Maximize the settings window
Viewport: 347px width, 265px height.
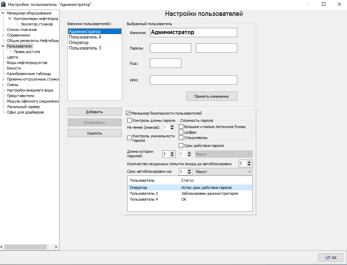click(x=324, y=4)
